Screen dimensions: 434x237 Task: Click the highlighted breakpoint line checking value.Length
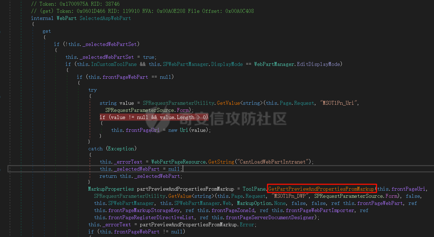(154, 117)
